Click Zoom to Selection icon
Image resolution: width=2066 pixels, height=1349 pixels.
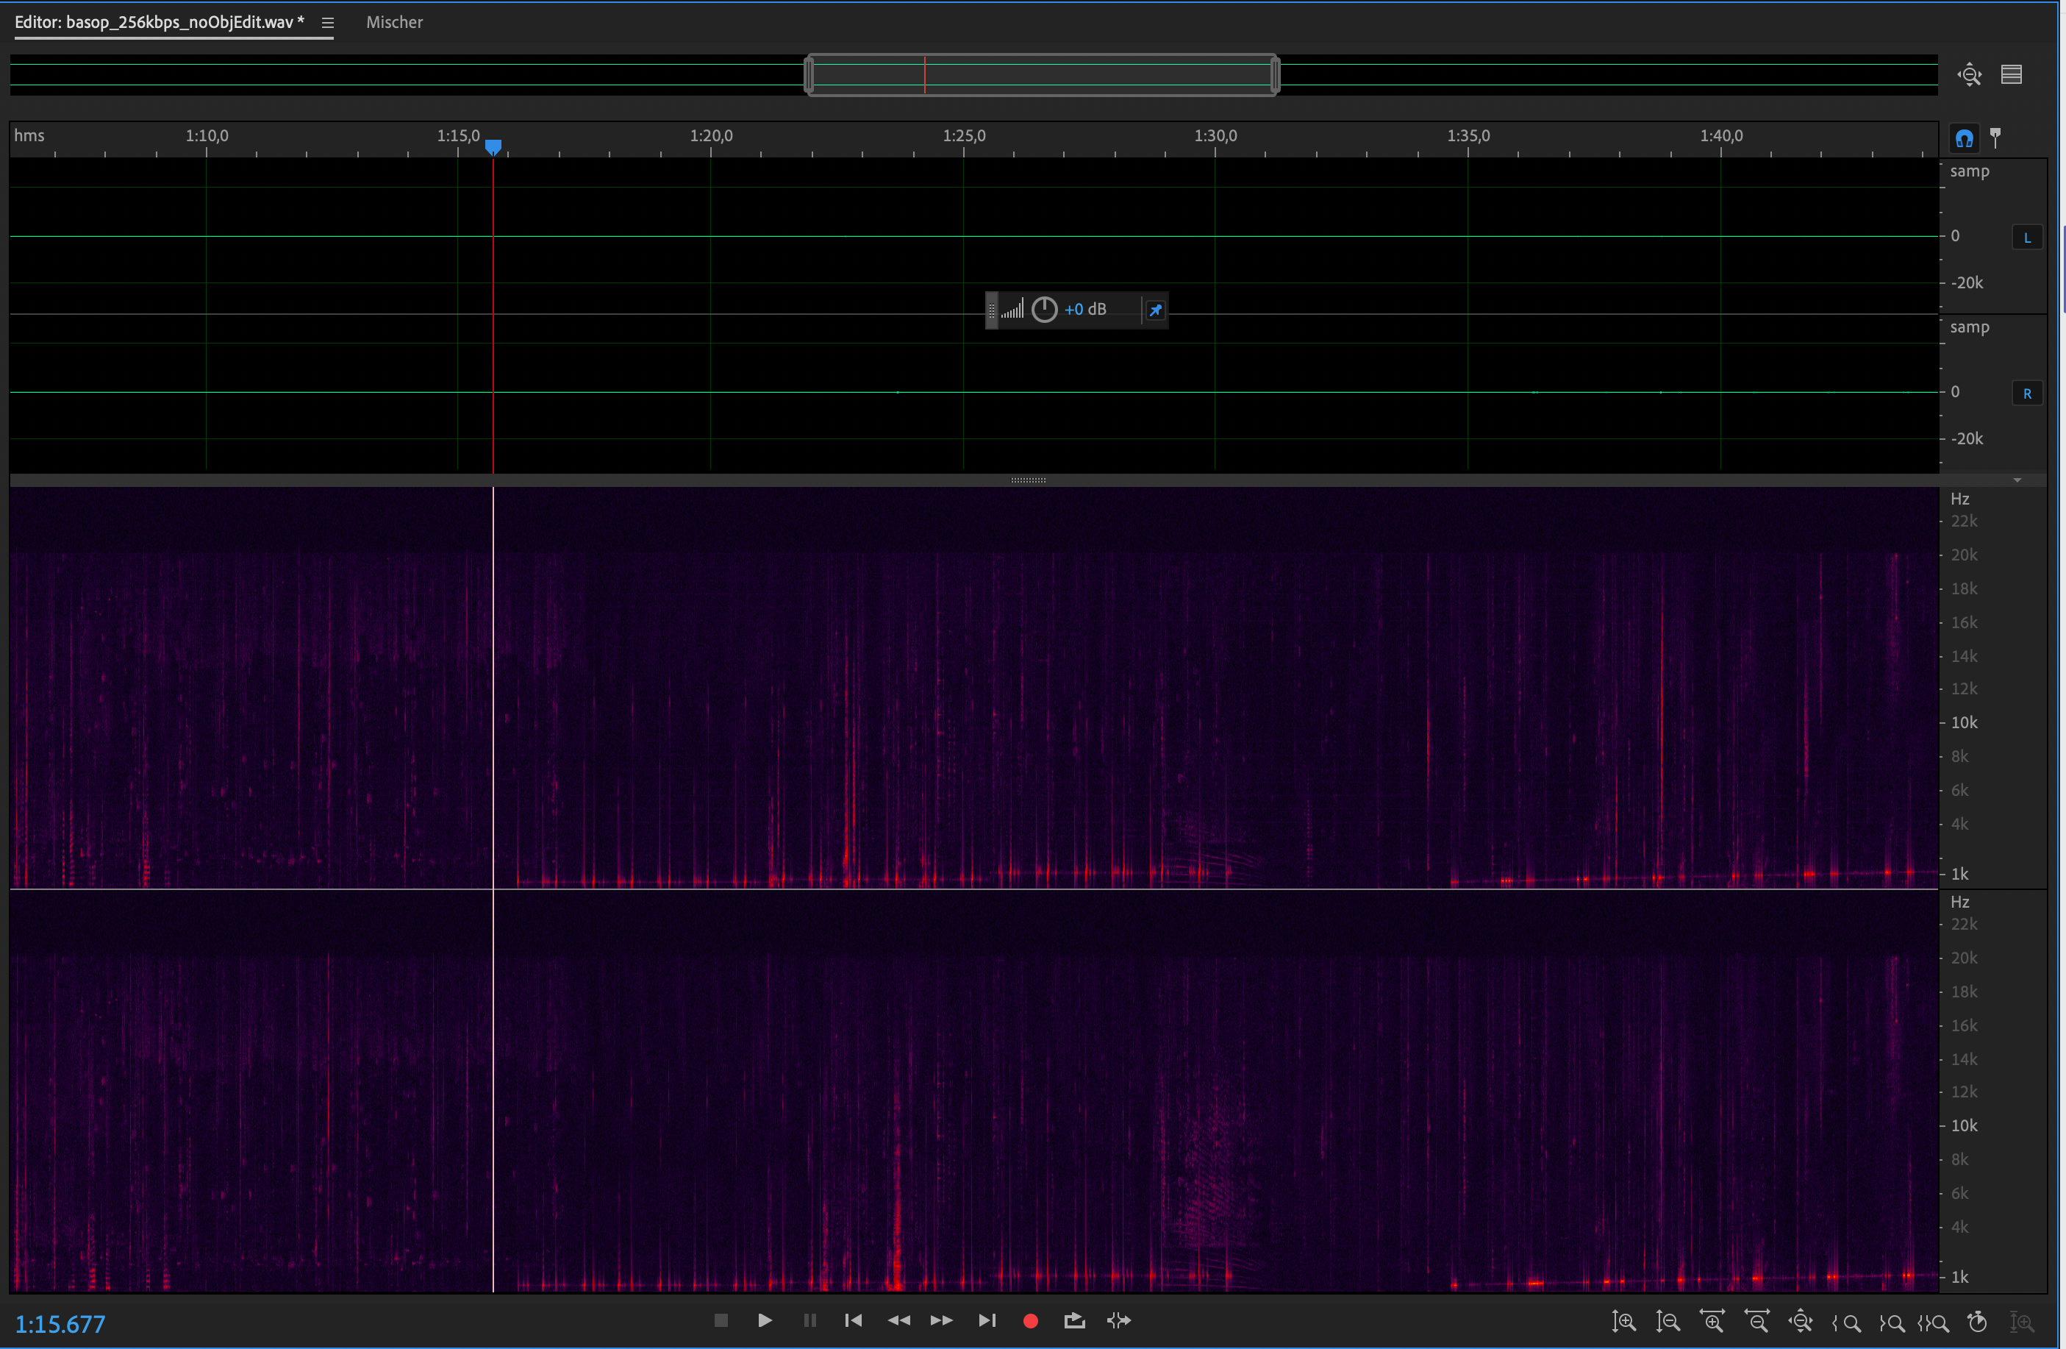pyautogui.click(x=1933, y=1323)
